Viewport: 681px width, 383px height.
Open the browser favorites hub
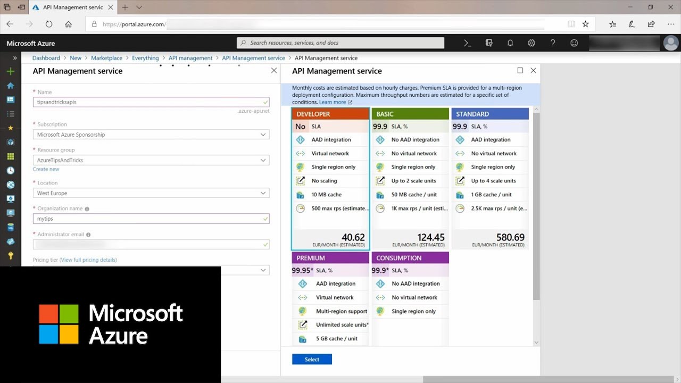click(612, 24)
